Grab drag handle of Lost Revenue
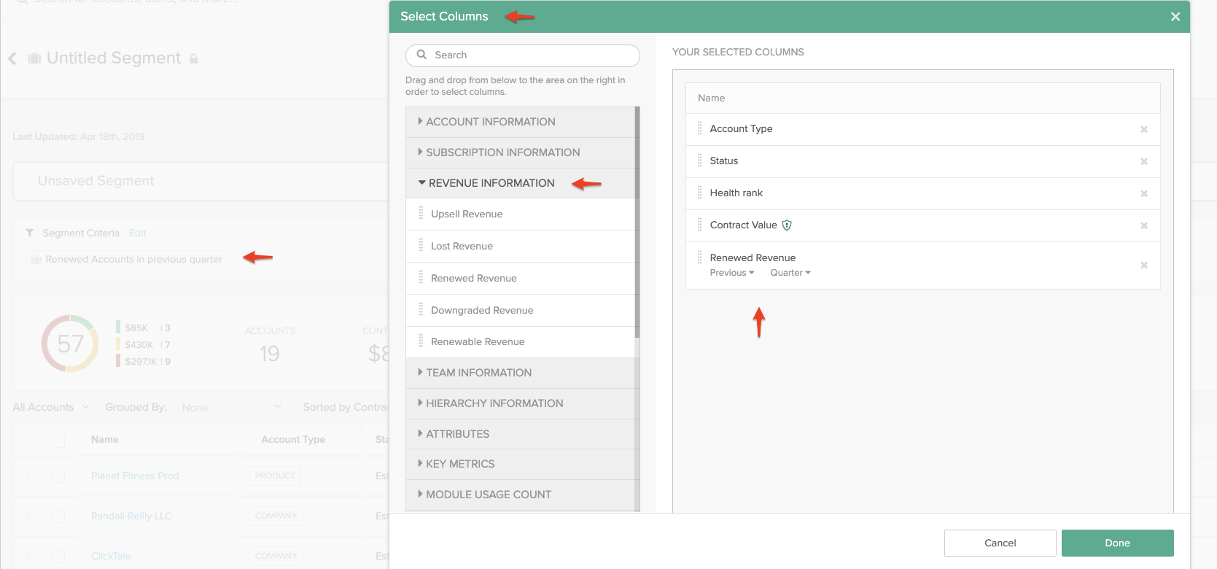 click(421, 246)
